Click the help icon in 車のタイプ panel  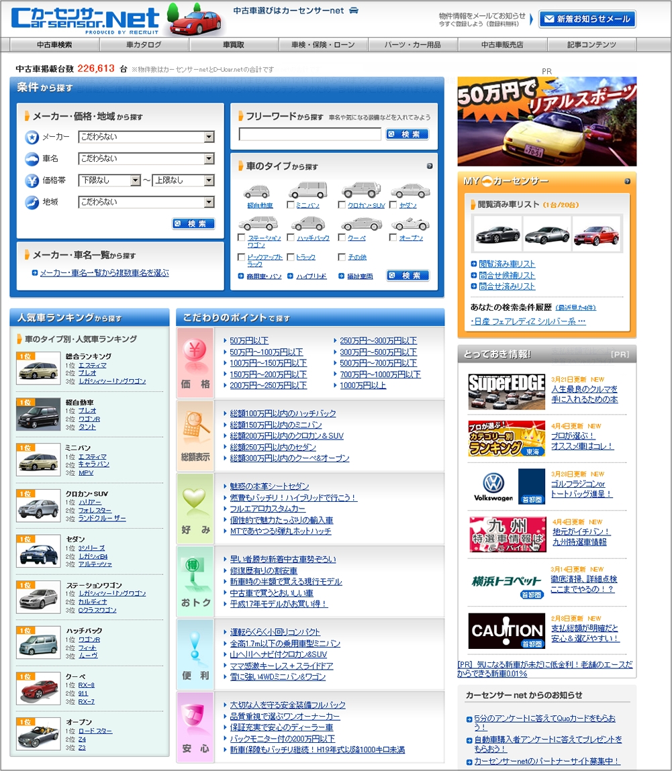click(x=430, y=166)
